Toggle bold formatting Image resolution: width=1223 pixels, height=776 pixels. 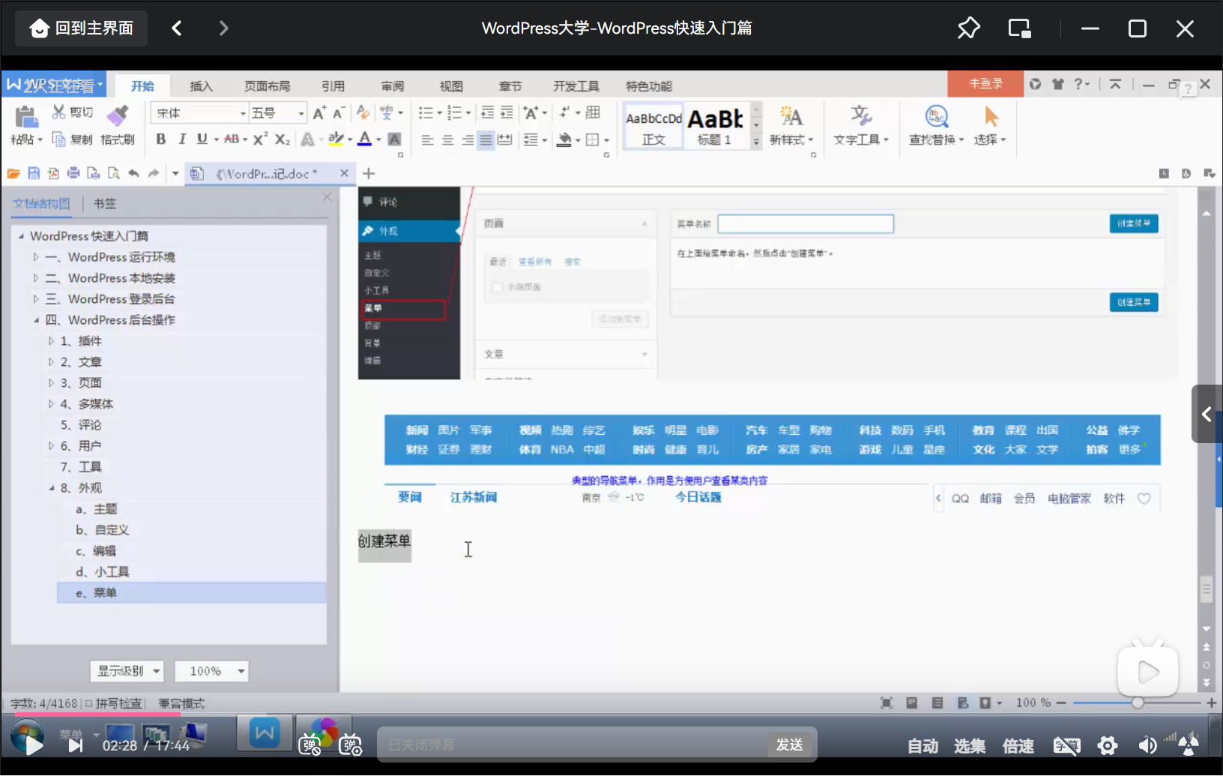click(160, 139)
